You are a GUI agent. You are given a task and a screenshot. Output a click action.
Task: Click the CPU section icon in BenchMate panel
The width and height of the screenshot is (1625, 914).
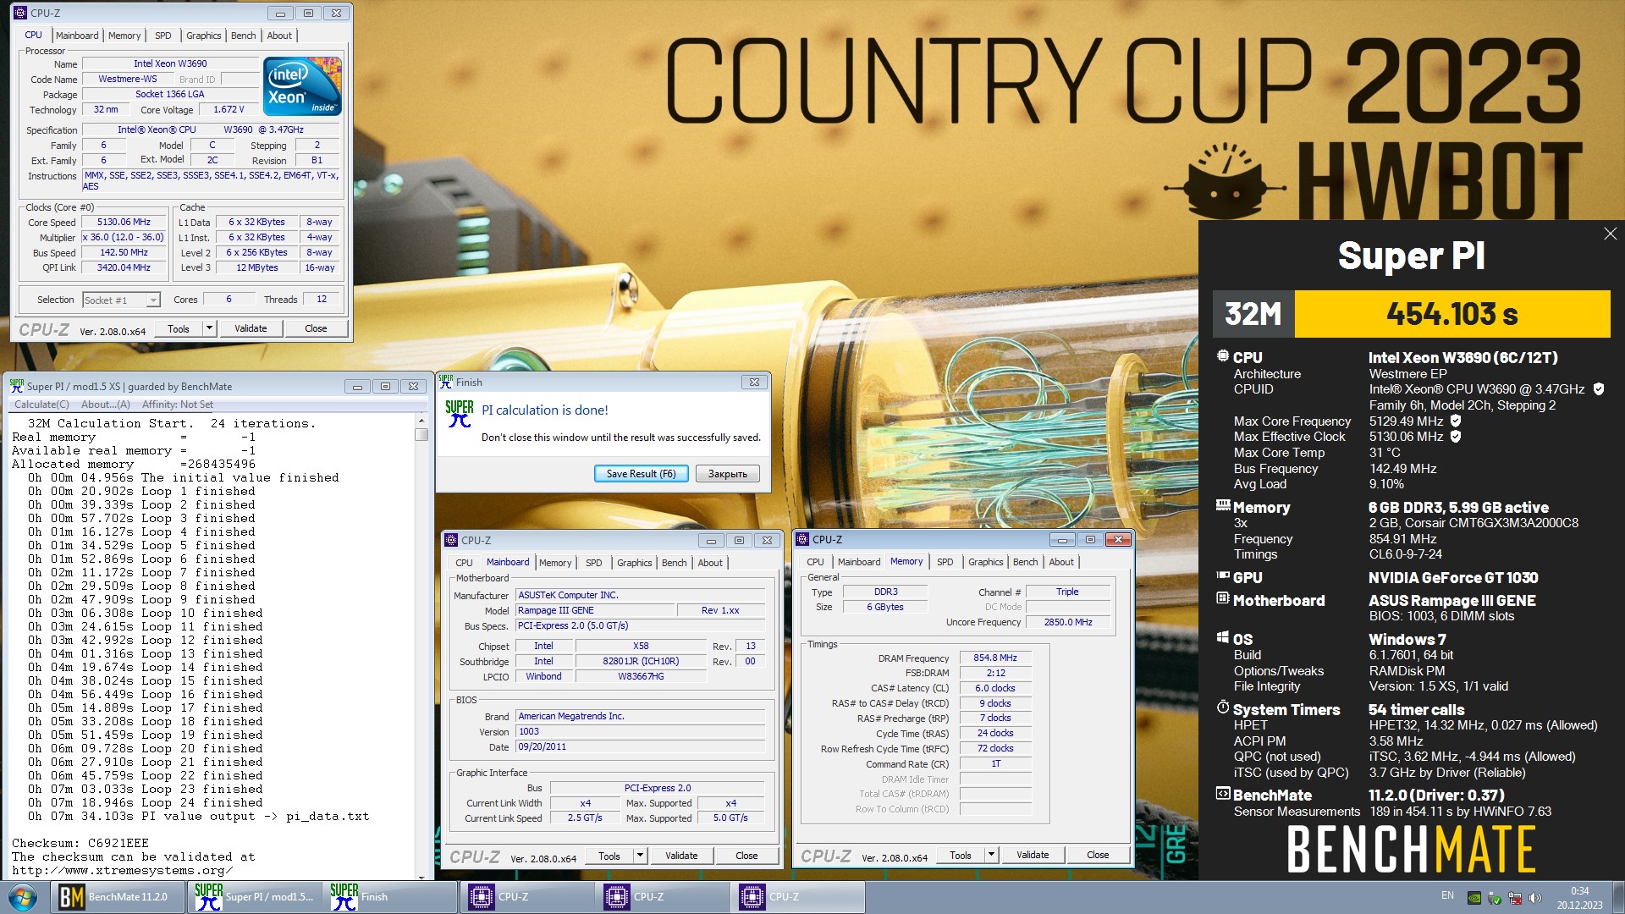point(1222,356)
